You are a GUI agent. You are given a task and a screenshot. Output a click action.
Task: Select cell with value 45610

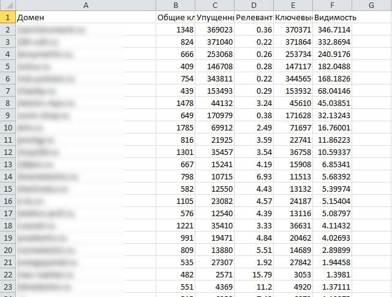[293, 103]
